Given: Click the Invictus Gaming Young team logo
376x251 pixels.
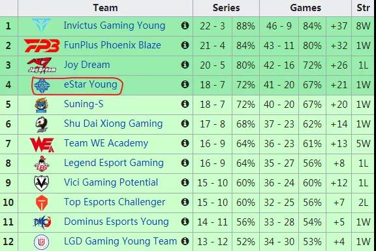Looking at the screenshot, I should [x=42, y=25].
